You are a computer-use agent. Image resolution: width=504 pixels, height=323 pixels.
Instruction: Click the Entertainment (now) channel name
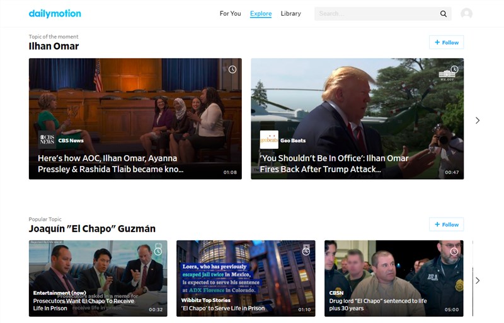59,293
